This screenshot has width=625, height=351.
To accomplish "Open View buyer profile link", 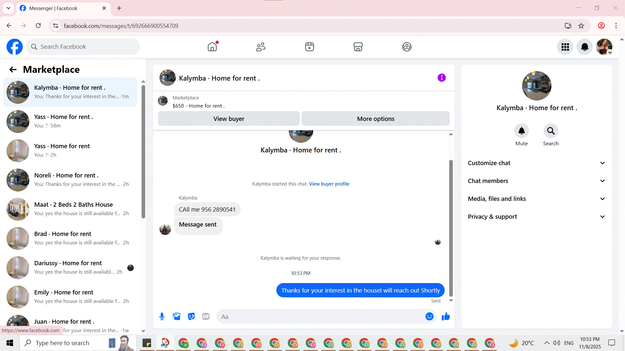I will click(329, 184).
